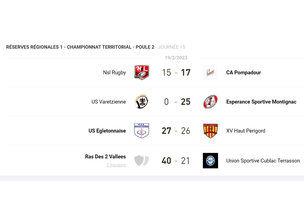
Task: Open the Ras Des 2 Vallees name
Action: pos(105,157)
